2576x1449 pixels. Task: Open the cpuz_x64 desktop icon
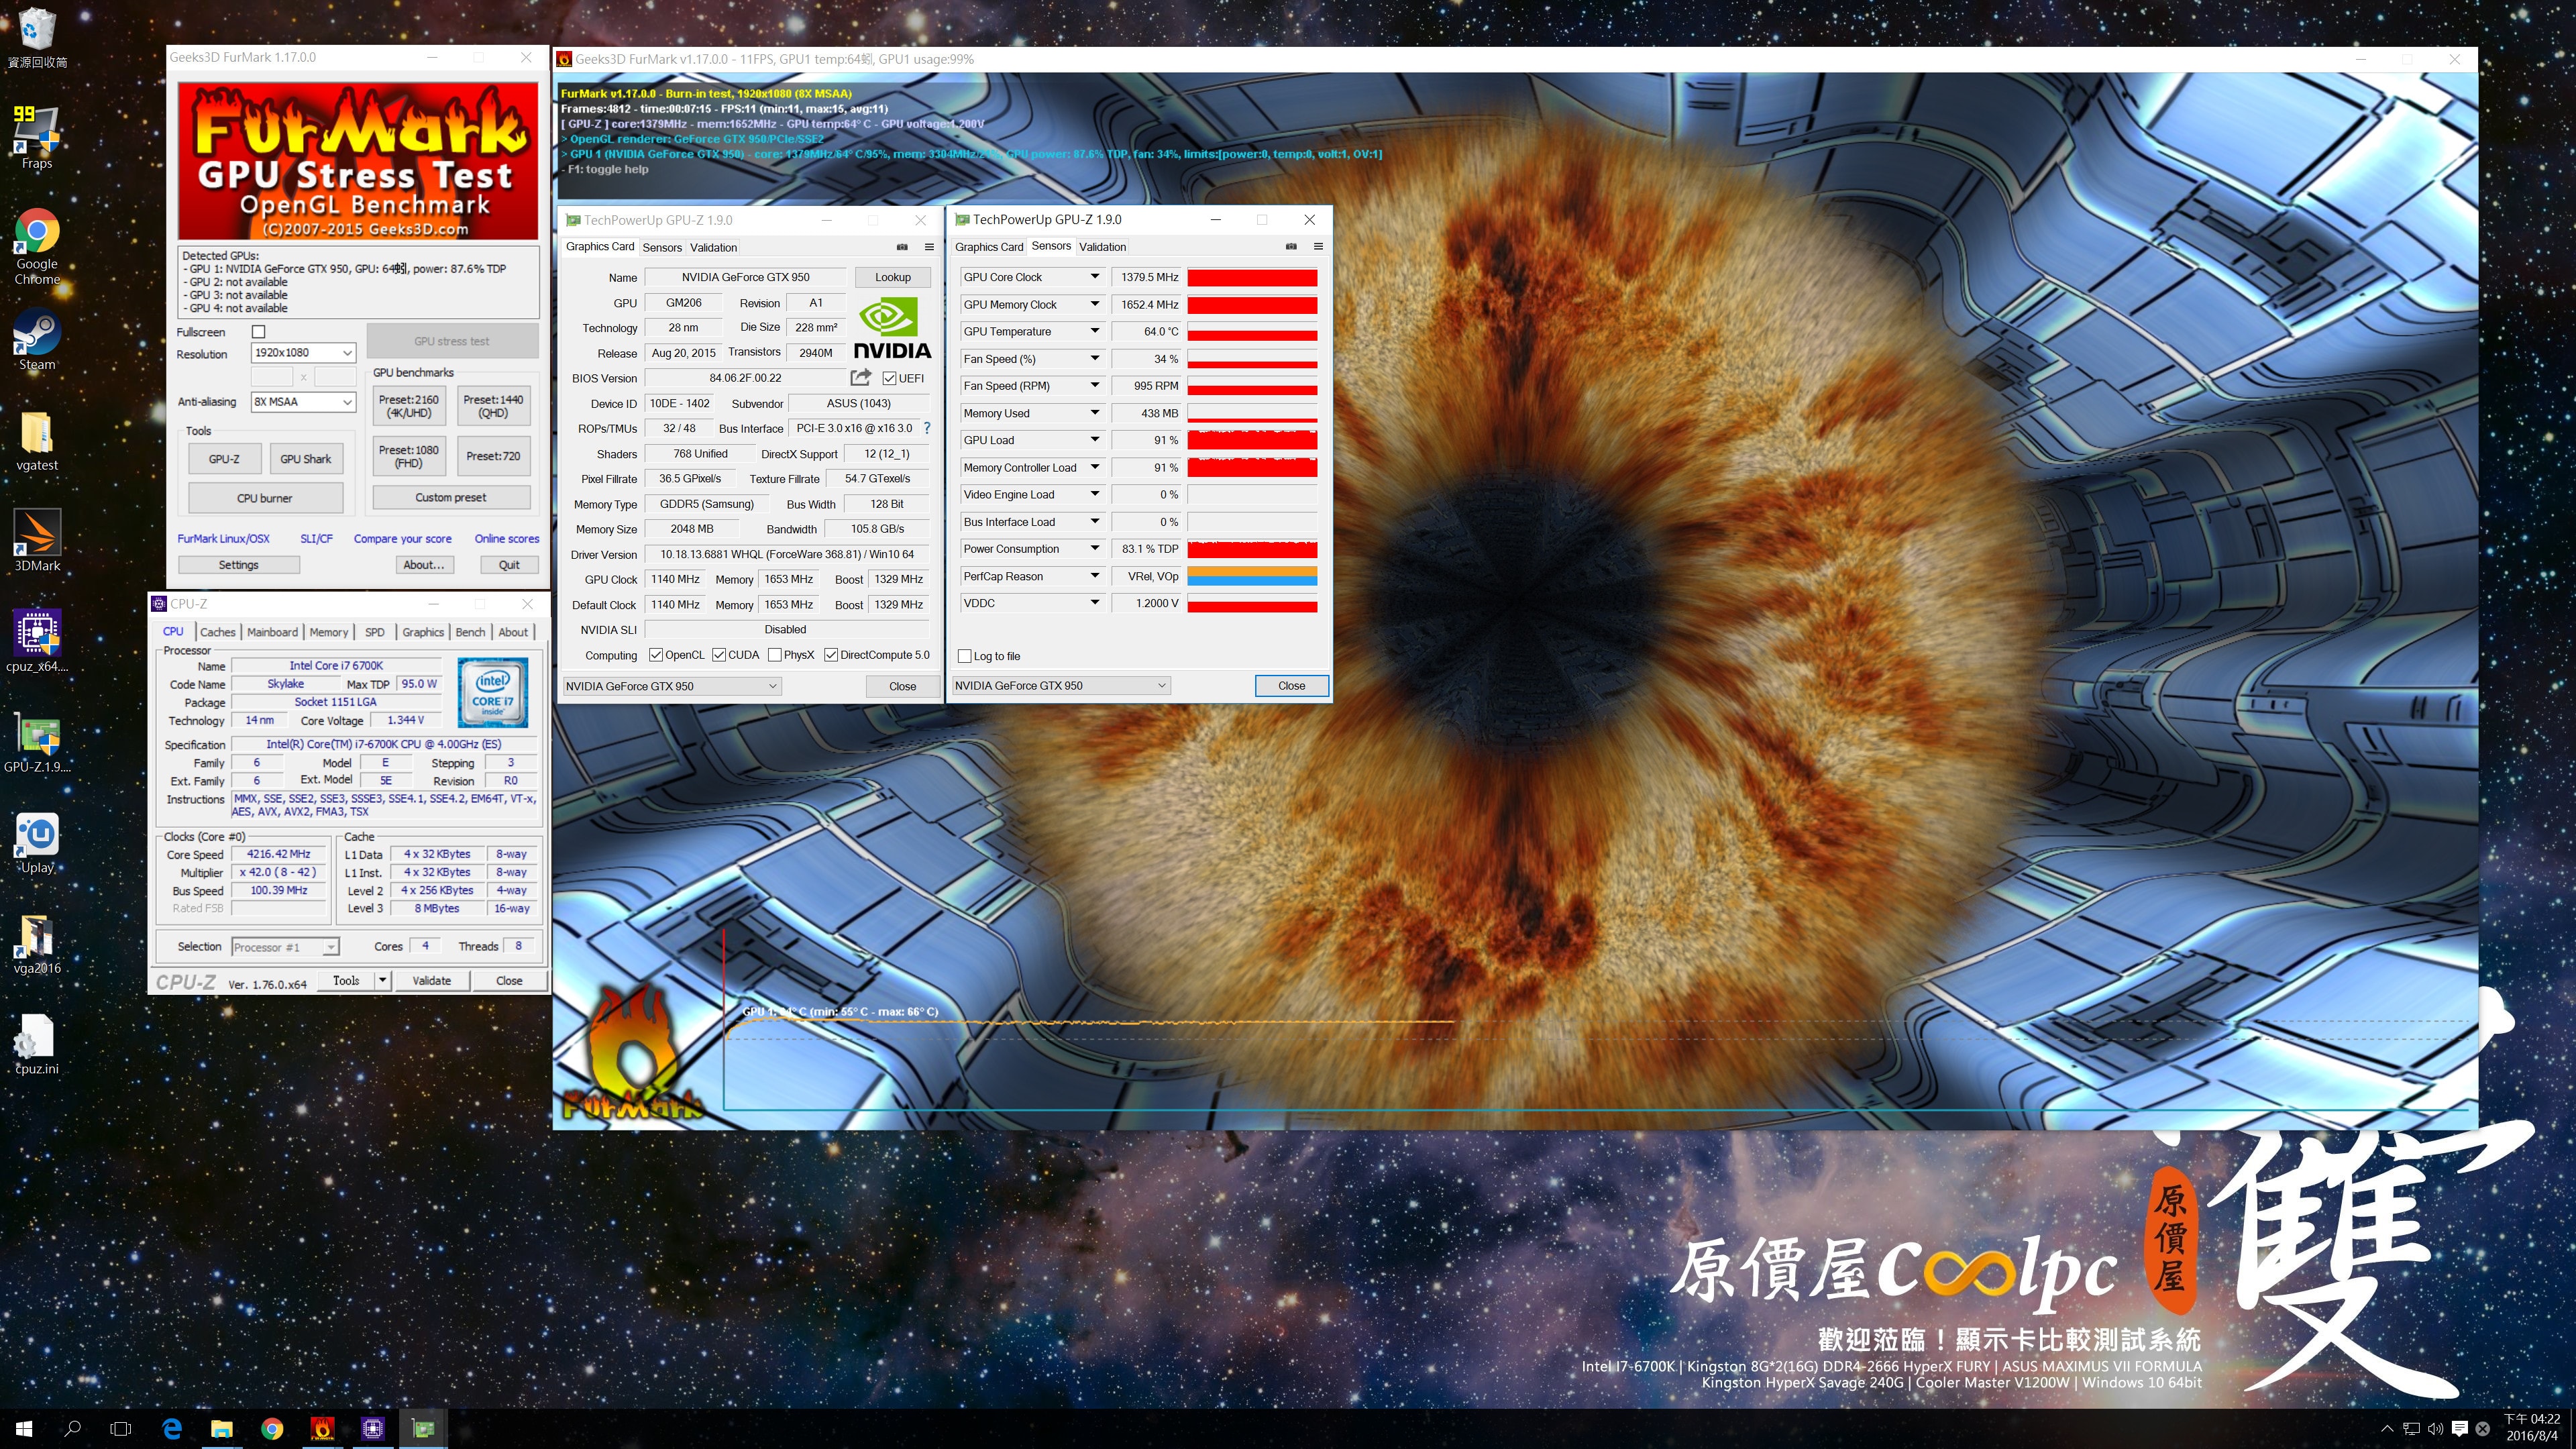(37, 641)
